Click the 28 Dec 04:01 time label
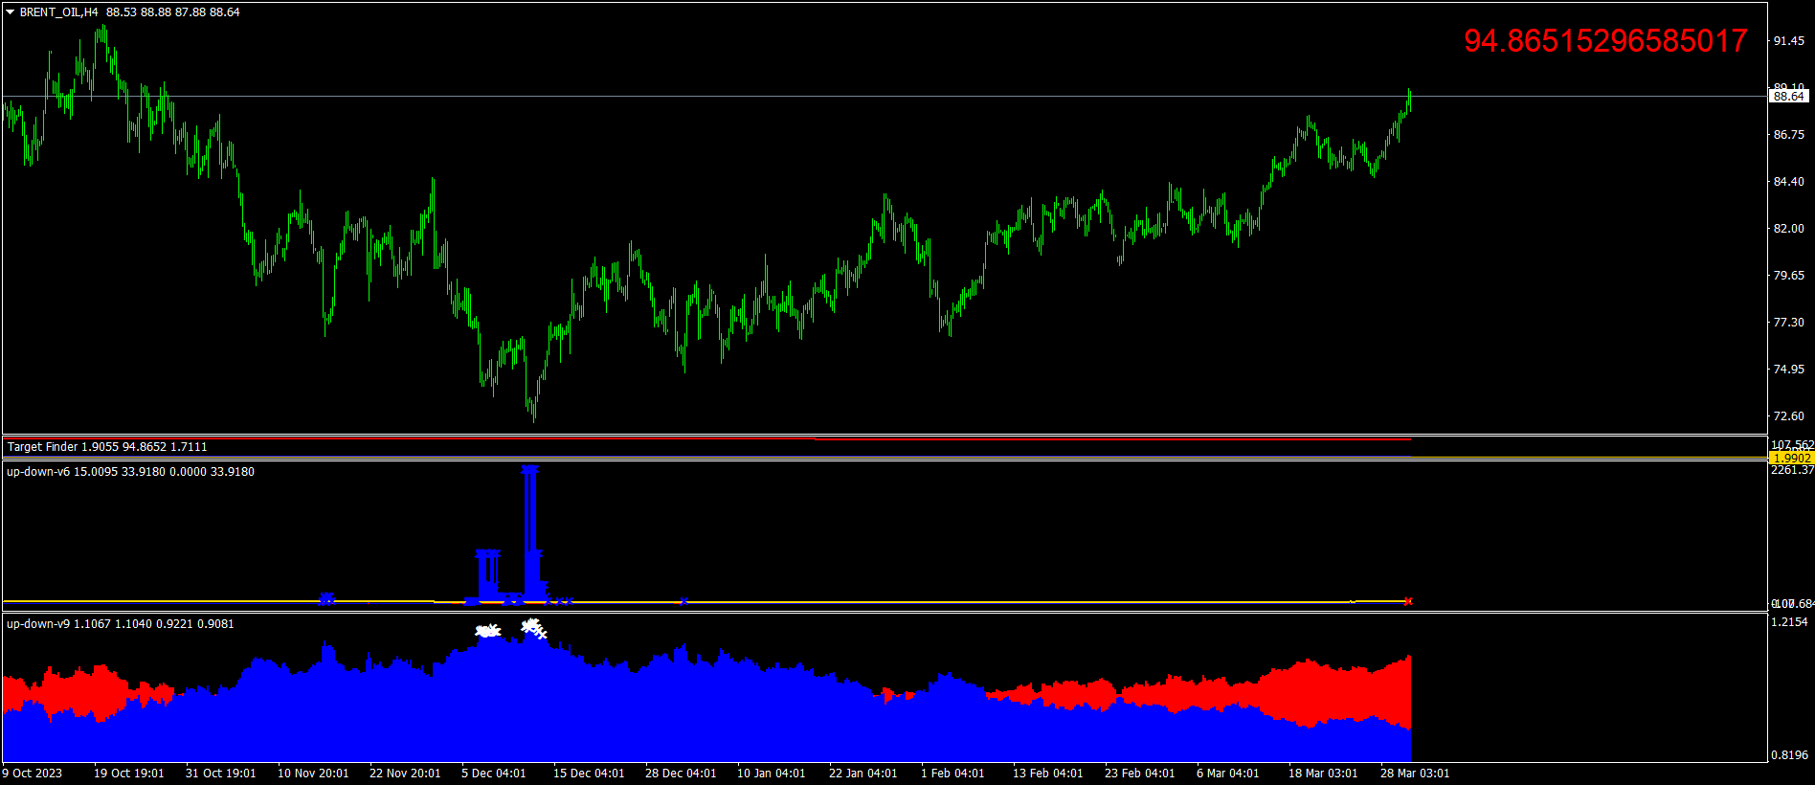 tap(681, 774)
